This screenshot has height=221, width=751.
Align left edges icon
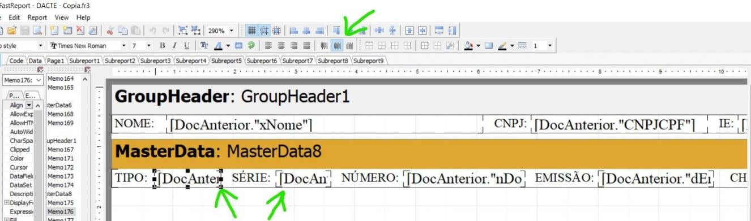click(x=294, y=31)
